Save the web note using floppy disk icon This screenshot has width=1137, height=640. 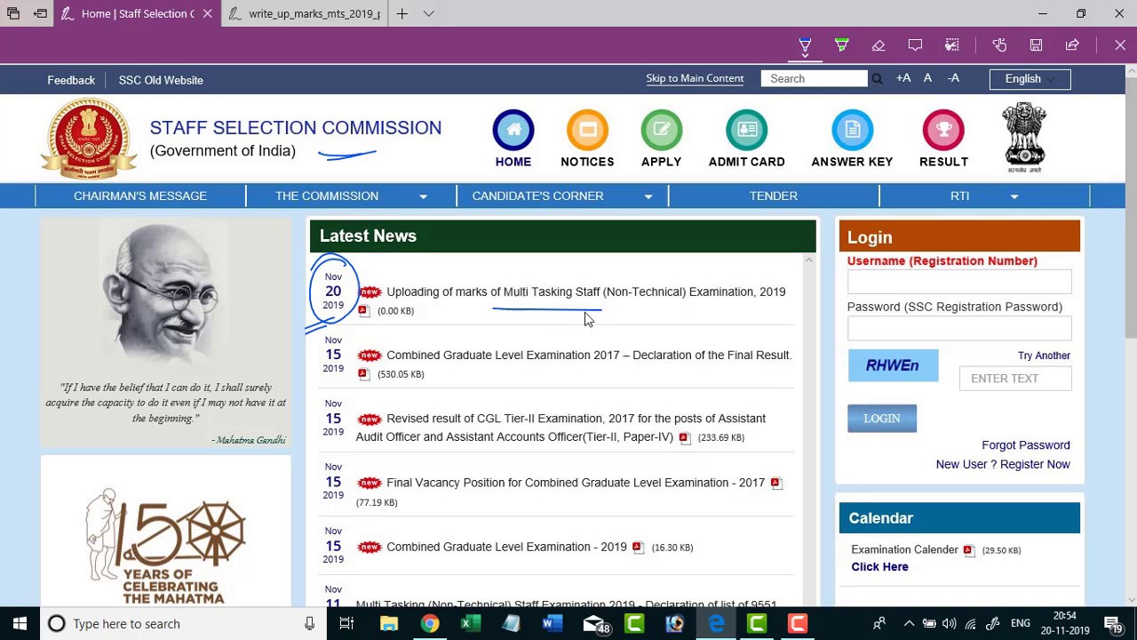(x=1036, y=45)
